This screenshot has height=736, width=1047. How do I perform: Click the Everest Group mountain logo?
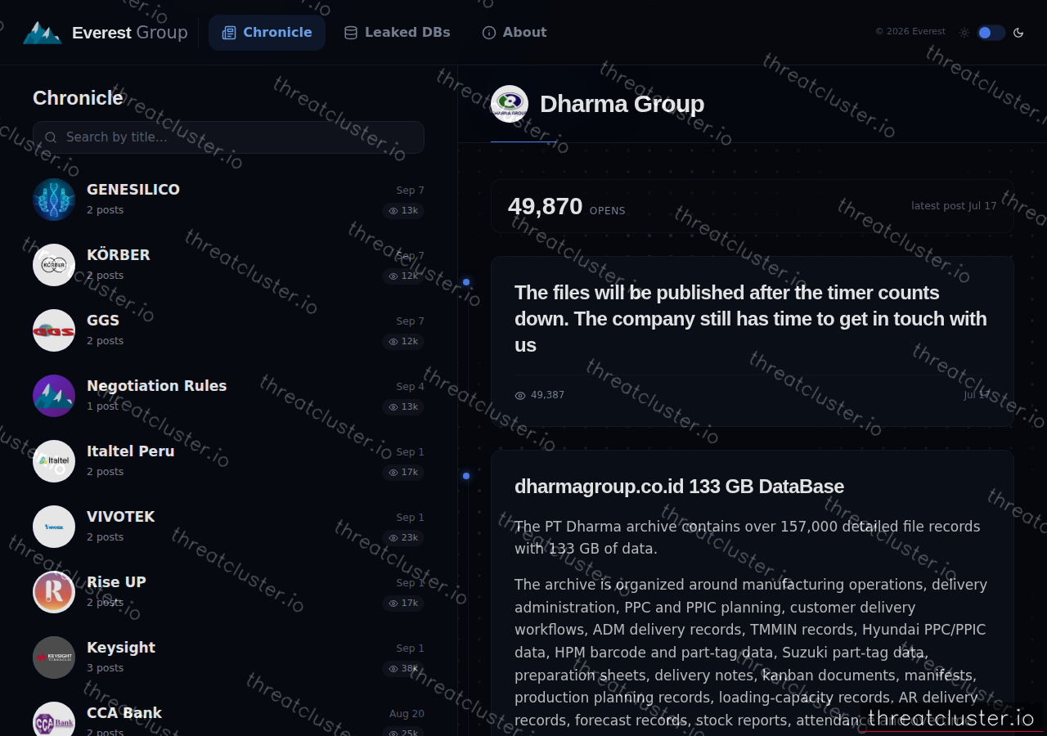pyautogui.click(x=43, y=33)
